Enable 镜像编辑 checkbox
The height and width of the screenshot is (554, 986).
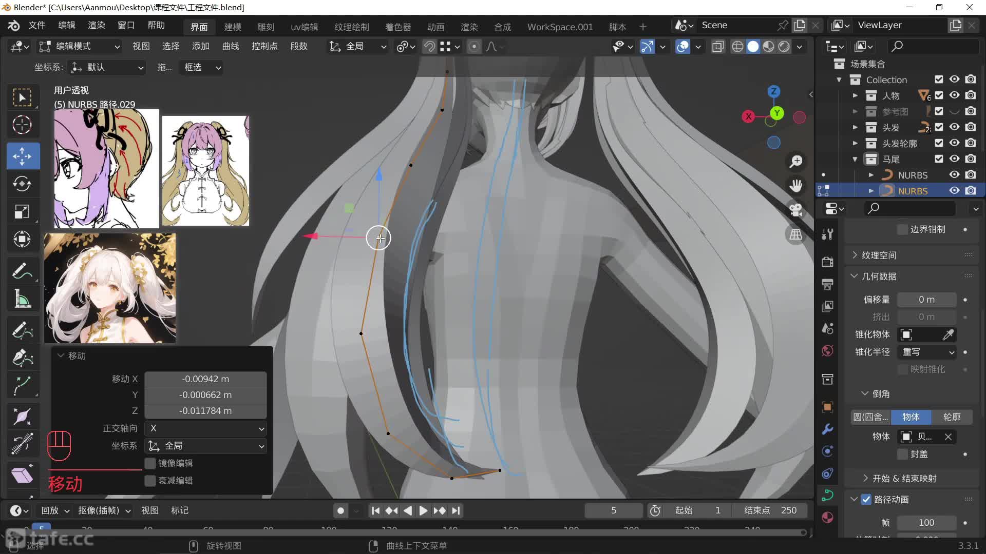(150, 463)
